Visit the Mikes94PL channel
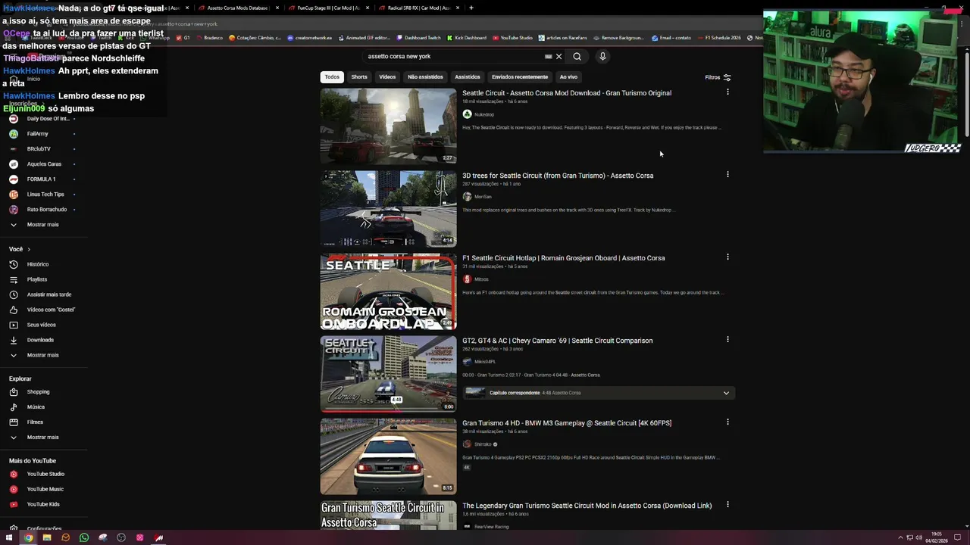Image resolution: width=970 pixels, height=545 pixels. [x=485, y=362]
